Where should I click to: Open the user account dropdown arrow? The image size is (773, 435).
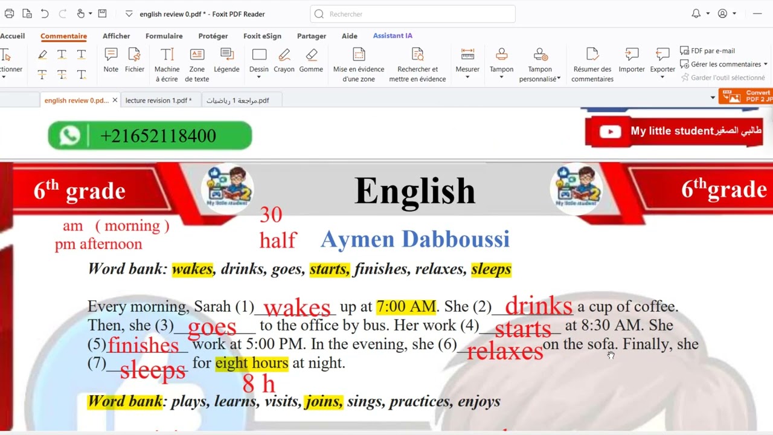coord(734,13)
